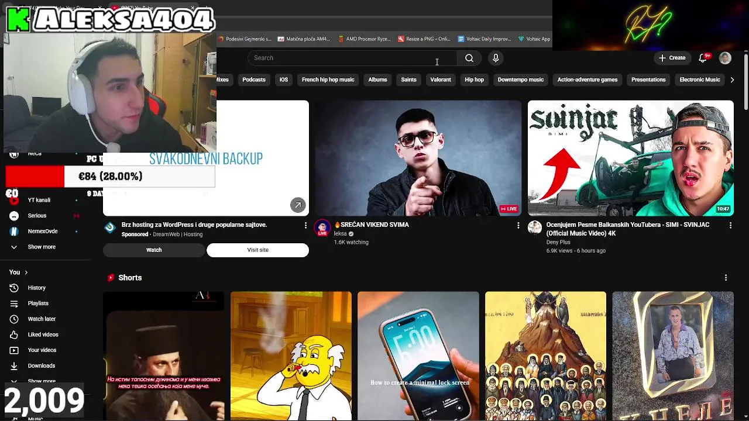Image resolution: width=749 pixels, height=421 pixels.
Task: Open account avatar menu
Action: point(725,57)
